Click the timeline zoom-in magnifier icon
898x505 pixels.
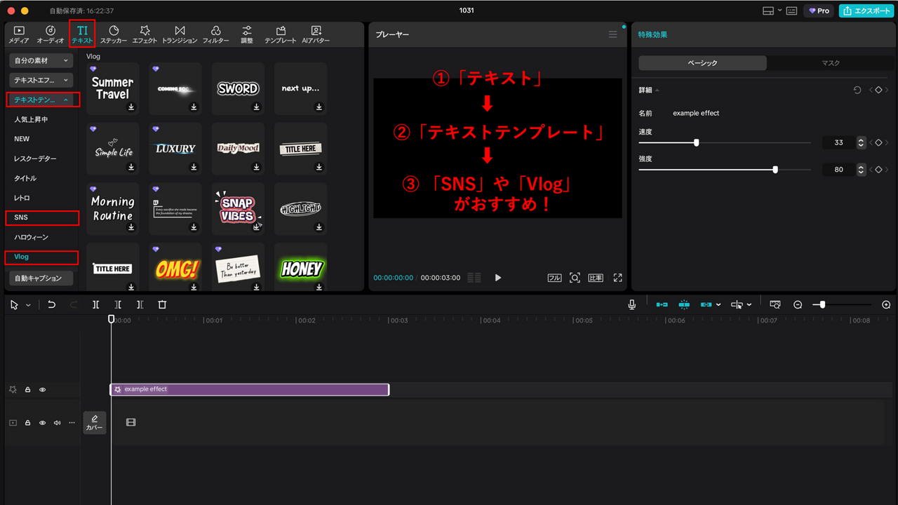point(885,304)
